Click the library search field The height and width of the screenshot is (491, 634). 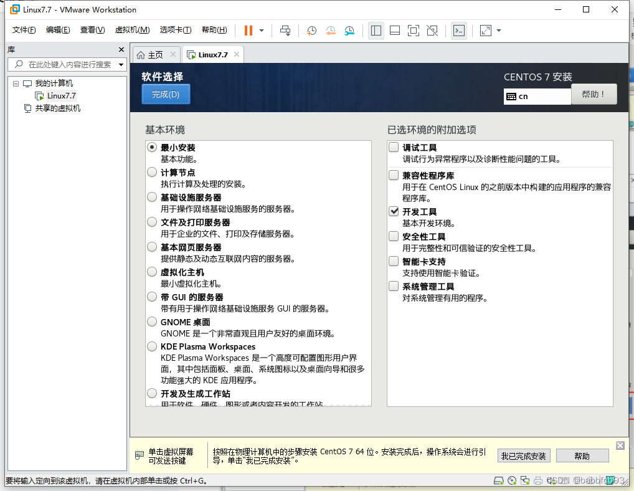[67, 64]
